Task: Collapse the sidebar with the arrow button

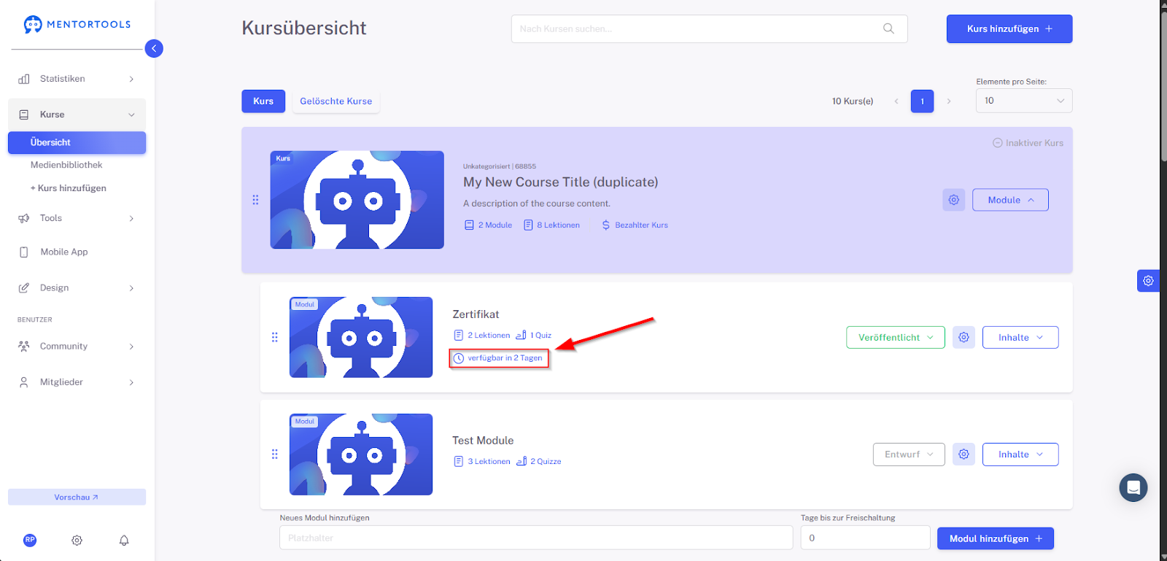Action: pos(154,48)
